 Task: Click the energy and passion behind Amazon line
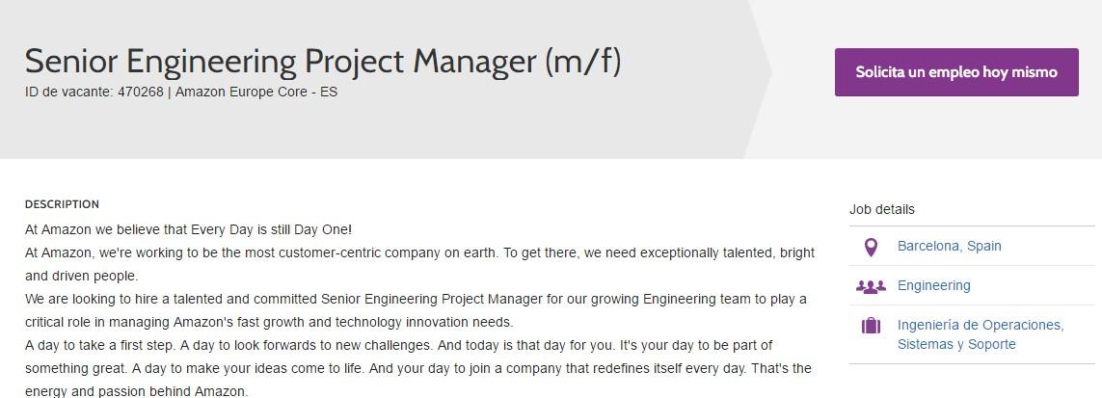coord(136,391)
